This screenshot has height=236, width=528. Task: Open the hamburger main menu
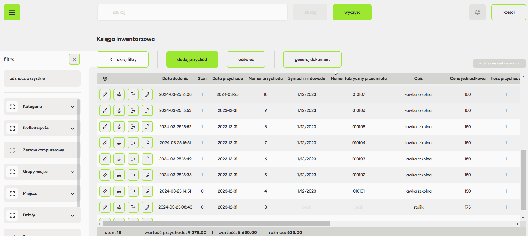click(12, 12)
